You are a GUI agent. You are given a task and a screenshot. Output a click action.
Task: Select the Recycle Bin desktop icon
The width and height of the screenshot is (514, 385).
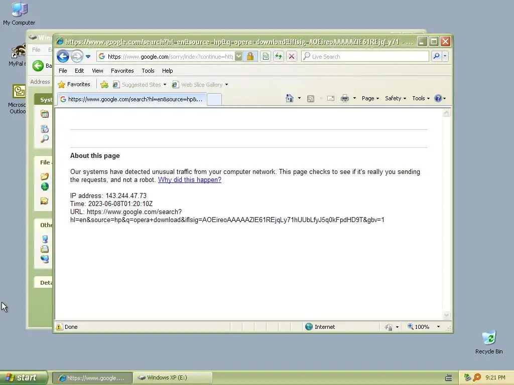point(489,342)
